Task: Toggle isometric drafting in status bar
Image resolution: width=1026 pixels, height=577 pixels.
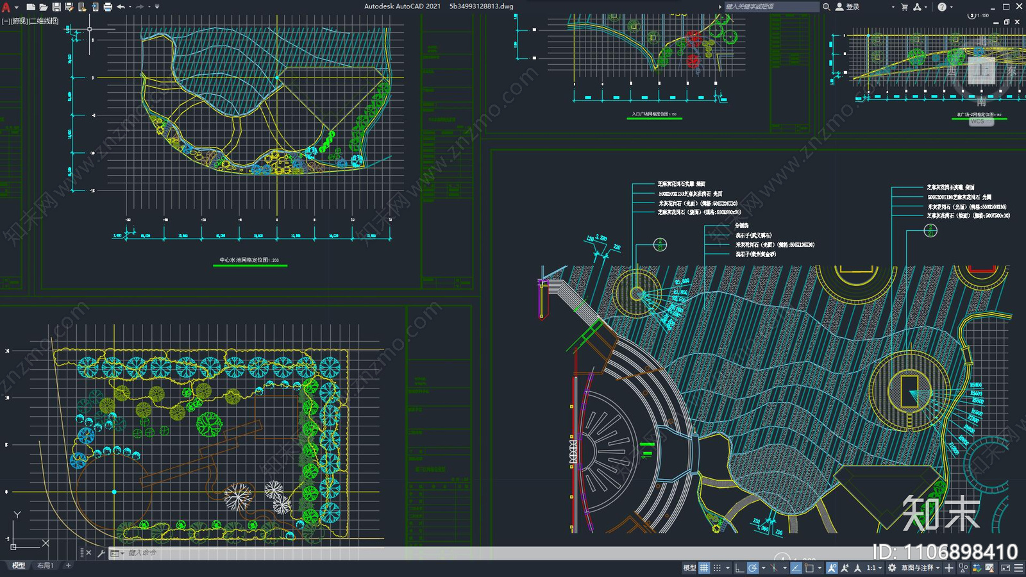Action: click(x=774, y=568)
